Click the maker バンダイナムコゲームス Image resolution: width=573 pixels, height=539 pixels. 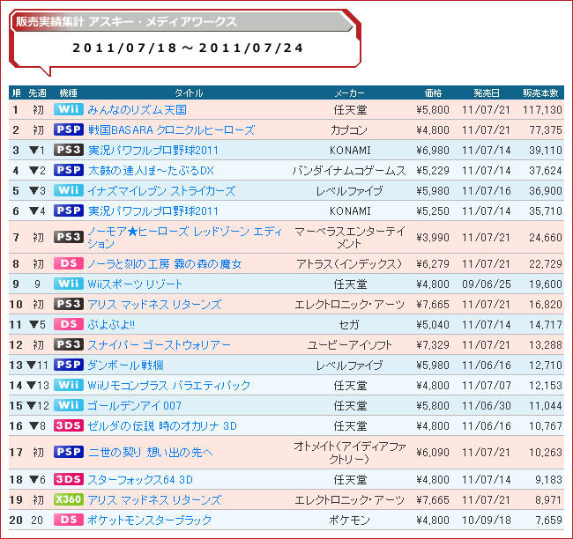349,171
